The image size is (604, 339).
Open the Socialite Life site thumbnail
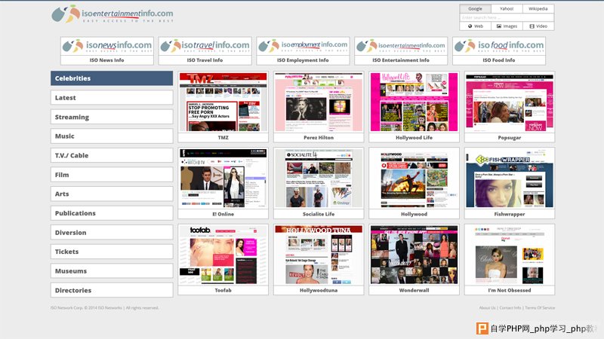(x=319, y=179)
